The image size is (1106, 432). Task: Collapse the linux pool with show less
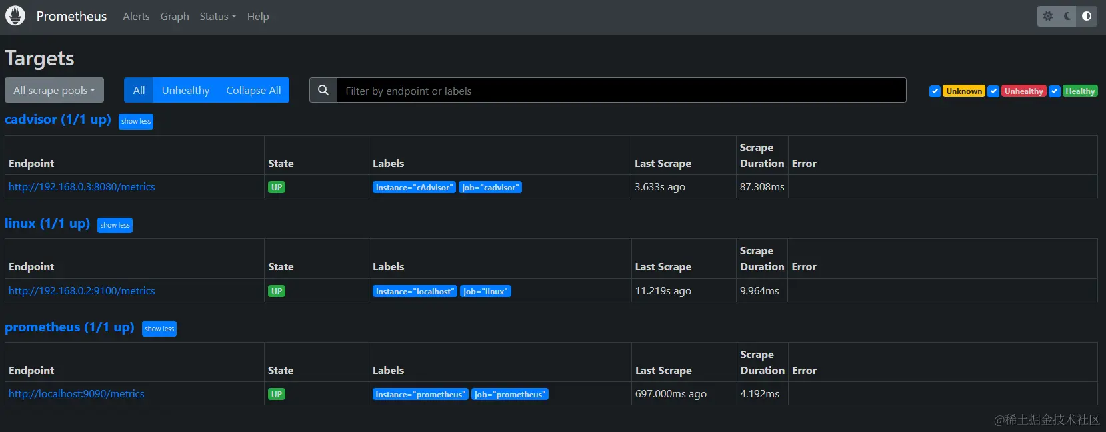point(115,226)
